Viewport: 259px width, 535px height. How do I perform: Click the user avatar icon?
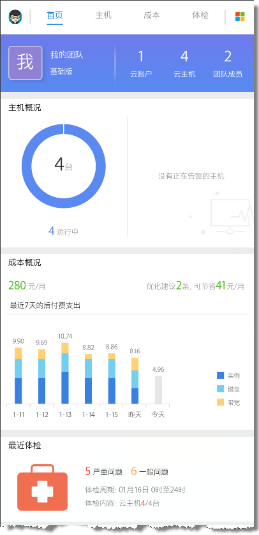coord(15,17)
